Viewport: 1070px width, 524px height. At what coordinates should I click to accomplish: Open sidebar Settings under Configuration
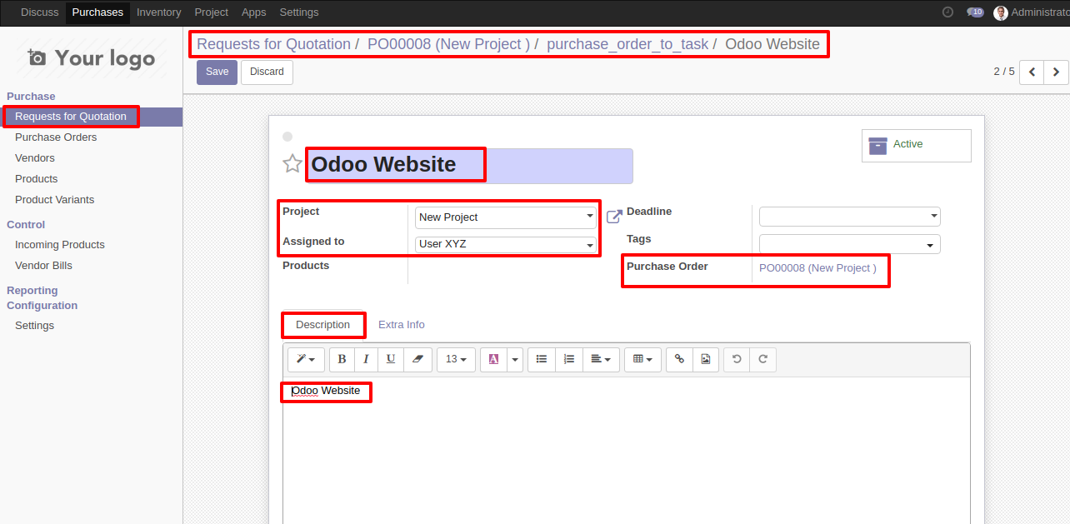point(34,326)
